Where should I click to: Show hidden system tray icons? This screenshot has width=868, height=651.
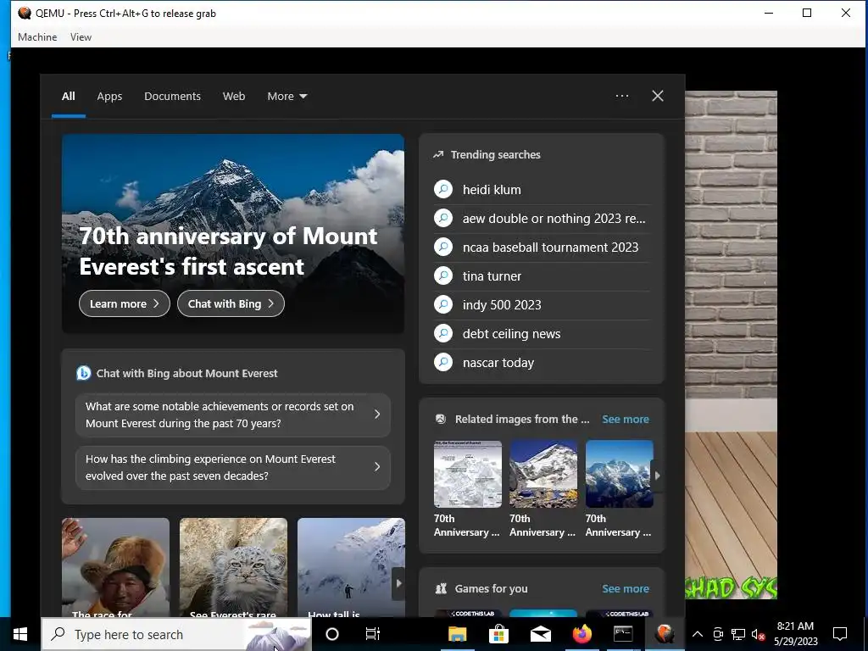(x=698, y=634)
